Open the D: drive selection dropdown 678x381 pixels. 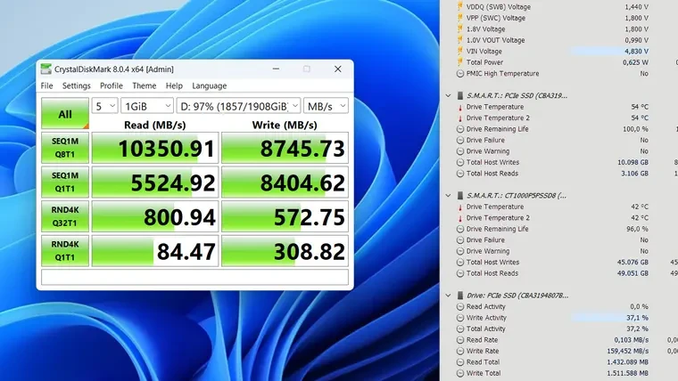[238, 106]
